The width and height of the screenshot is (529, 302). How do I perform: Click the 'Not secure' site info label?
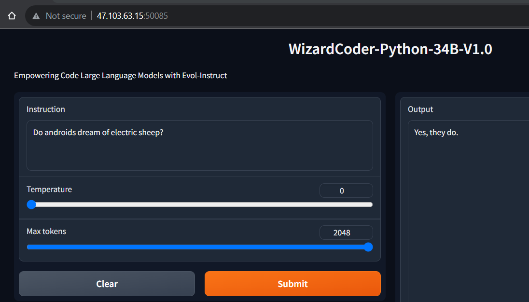point(66,16)
